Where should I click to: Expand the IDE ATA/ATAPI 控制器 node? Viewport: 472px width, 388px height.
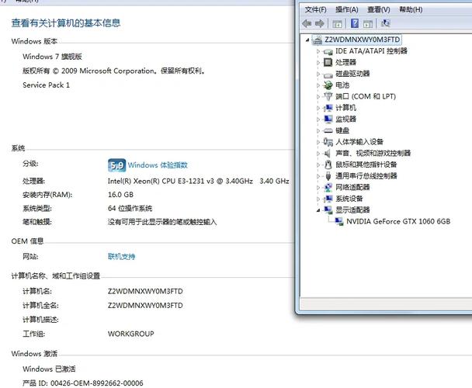(x=318, y=51)
